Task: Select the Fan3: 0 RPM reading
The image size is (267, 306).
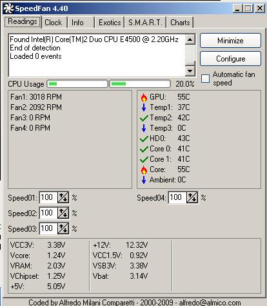Action: tap(30, 118)
